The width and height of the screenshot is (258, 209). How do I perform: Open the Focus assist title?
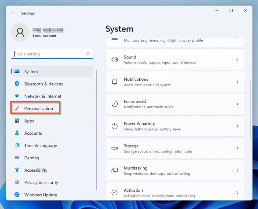coord(135,101)
